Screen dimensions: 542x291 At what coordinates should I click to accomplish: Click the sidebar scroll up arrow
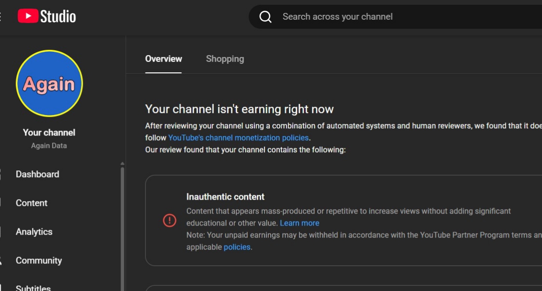click(122, 163)
